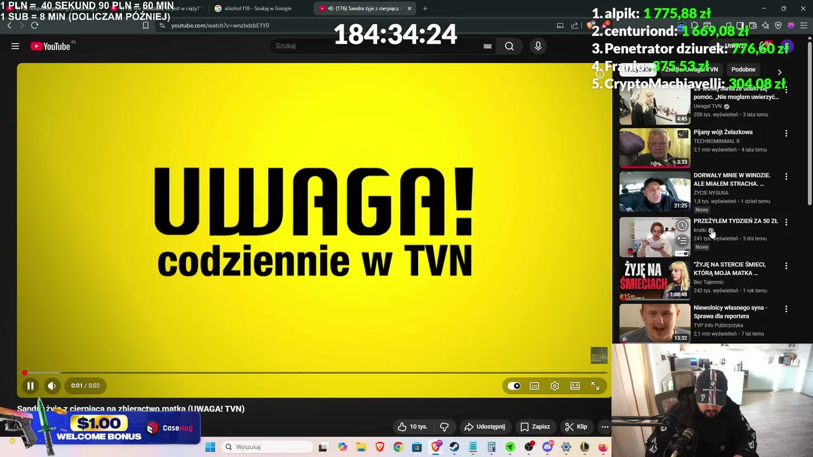Go to YouTube home via logo
The width and height of the screenshot is (813, 457).
[x=50, y=46]
